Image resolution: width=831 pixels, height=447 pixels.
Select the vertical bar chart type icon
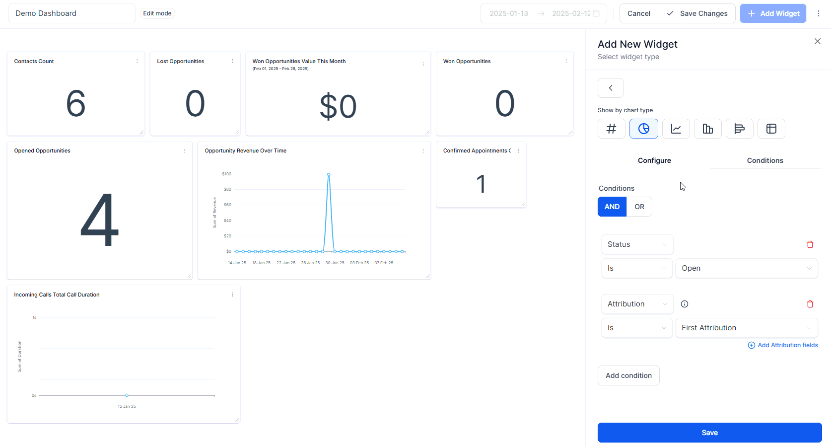[x=708, y=129]
